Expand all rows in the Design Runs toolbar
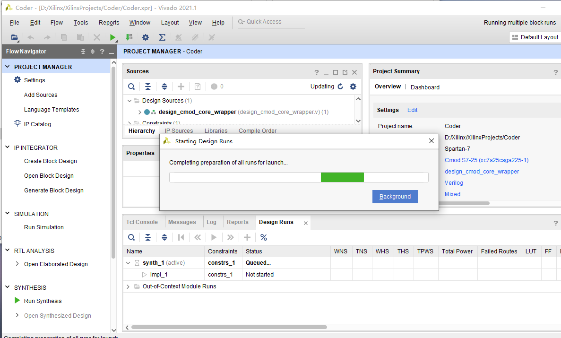The width and height of the screenshot is (561, 338). [164, 237]
